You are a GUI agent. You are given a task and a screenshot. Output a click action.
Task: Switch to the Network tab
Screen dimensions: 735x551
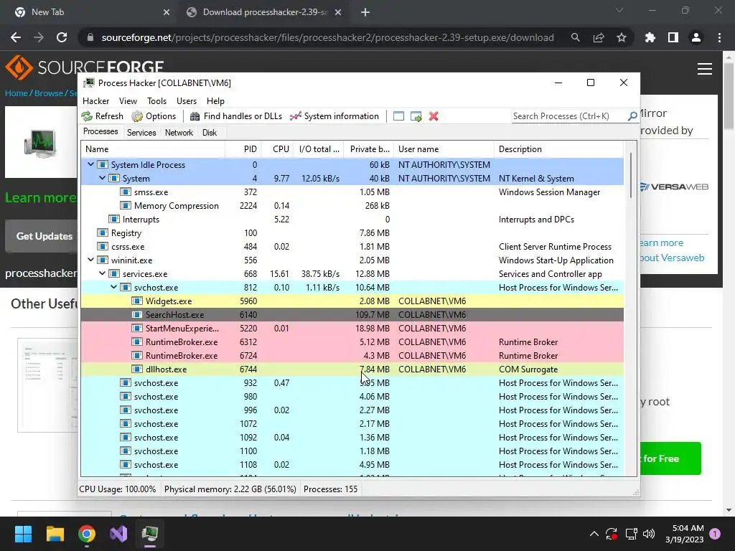[x=179, y=133]
